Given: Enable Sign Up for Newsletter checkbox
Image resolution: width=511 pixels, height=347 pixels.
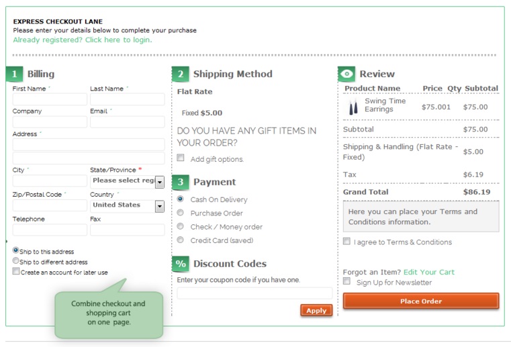Looking at the screenshot, I should tap(346, 282).
